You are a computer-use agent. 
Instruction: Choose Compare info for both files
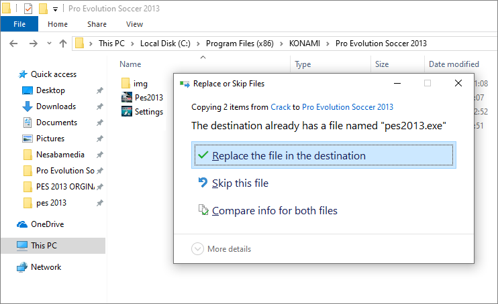(x=275, y=211)
